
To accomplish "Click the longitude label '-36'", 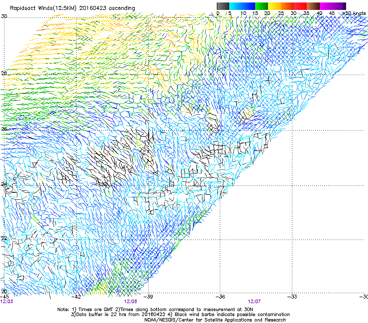I will [x=220, y=297].
